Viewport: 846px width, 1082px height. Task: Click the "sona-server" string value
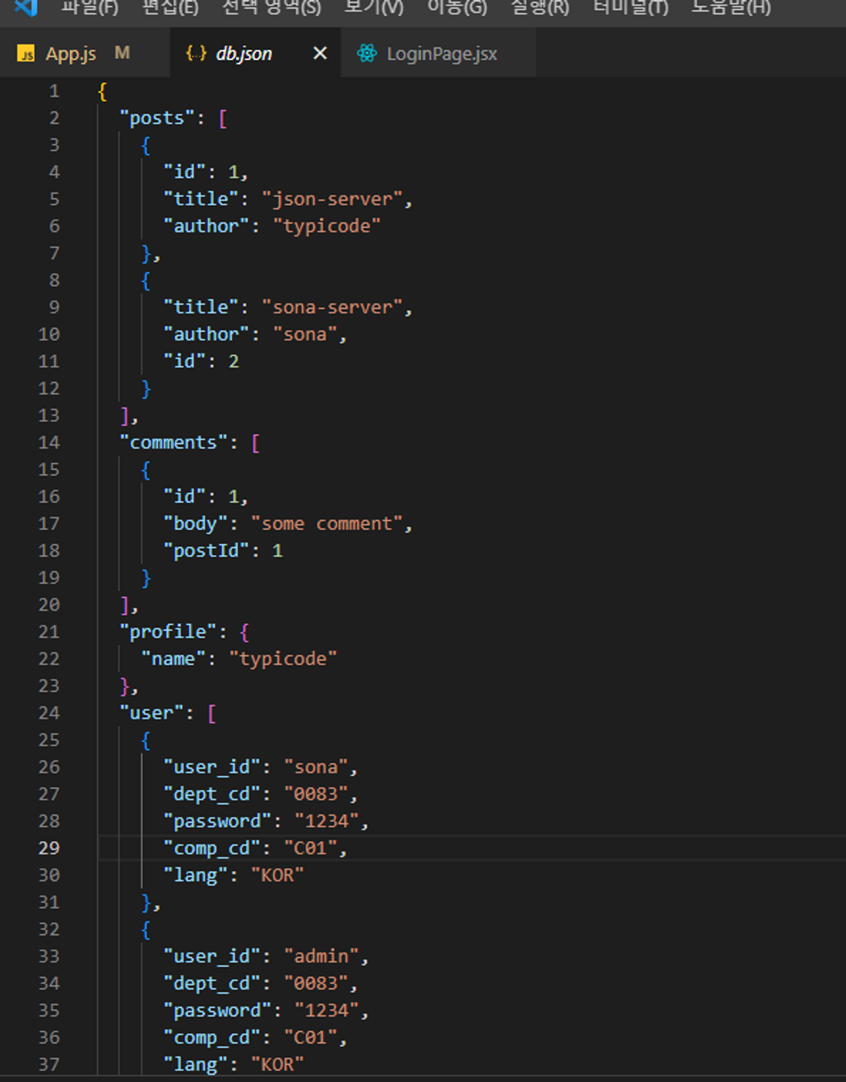tap(332, 307)
